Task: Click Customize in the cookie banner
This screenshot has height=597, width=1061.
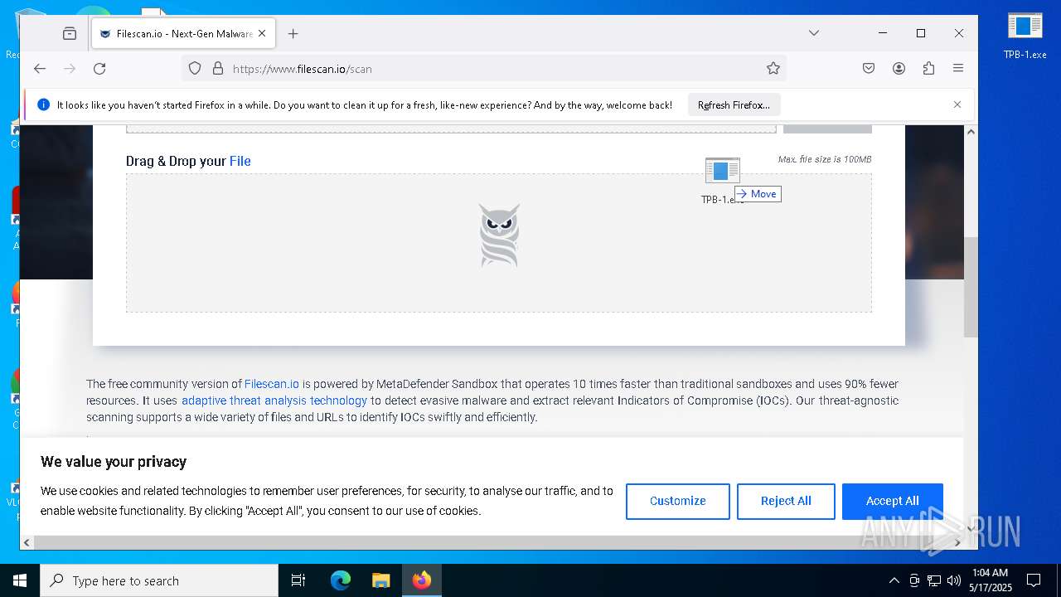Action: (678, 501)
